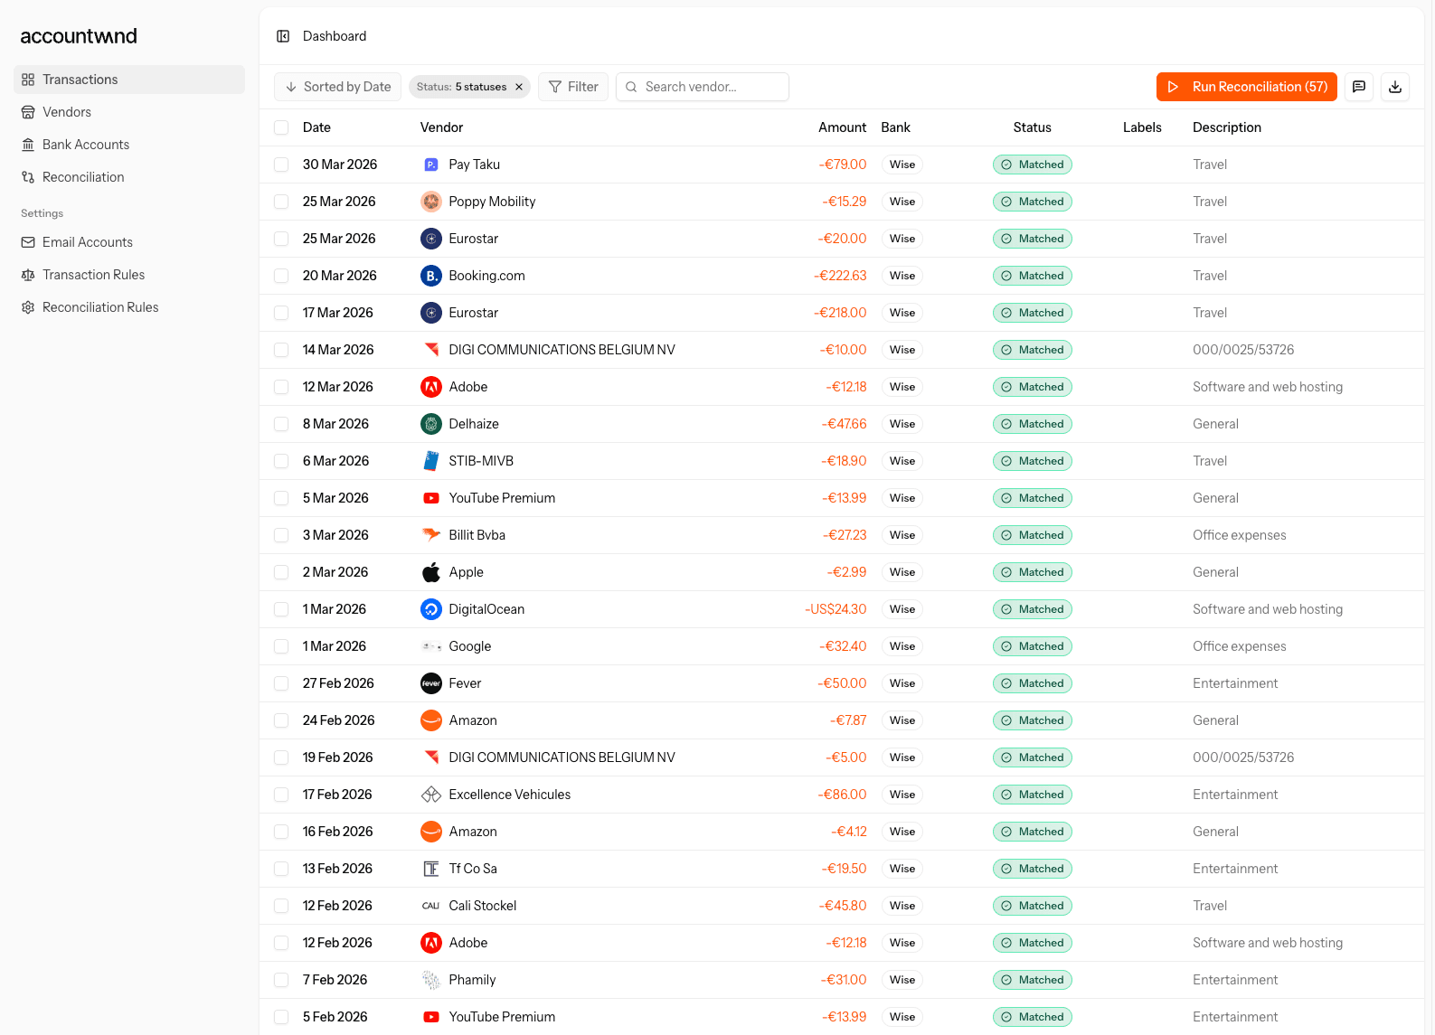The image size is (1435, 1035).
Task: Click the Labels column header
Action: point(1142,127)
